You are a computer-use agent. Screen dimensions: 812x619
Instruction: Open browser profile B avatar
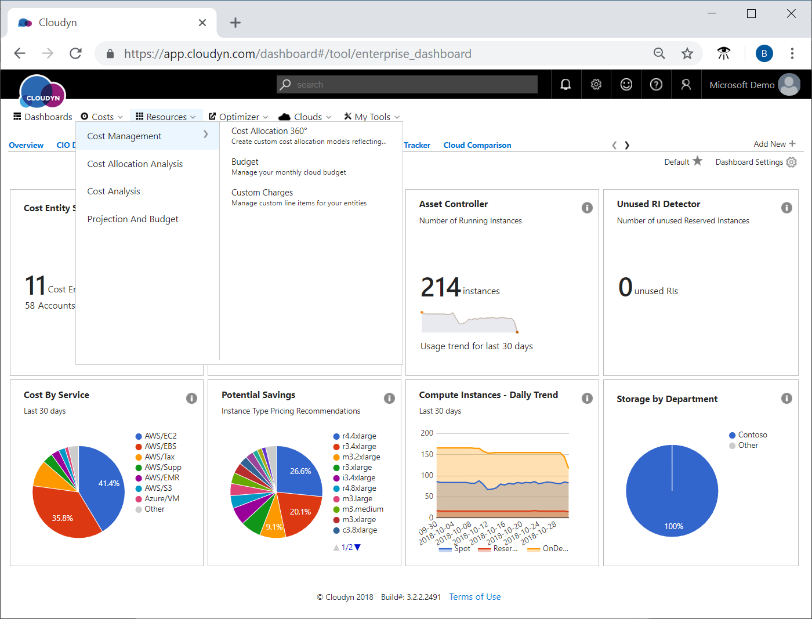[x=764, y=53]
